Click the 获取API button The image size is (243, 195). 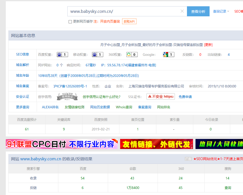[x=129, y=22]
